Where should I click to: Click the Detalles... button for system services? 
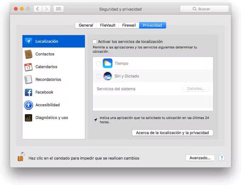click(x=196, y=89)
